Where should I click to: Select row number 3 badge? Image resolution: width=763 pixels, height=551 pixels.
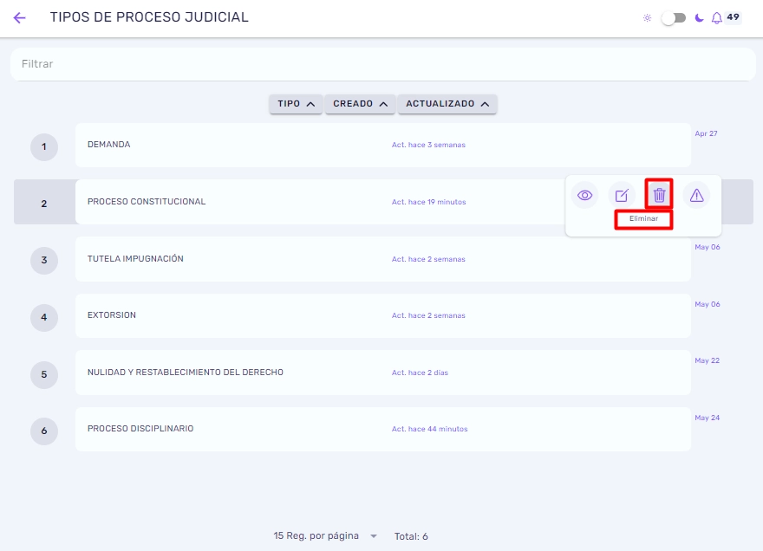click(x=44, y=260)
